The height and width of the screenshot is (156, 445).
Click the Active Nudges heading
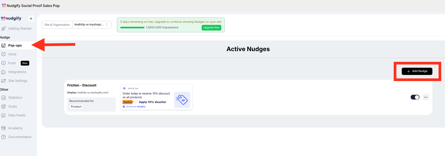pyautogui.click(x=248, y=49)
